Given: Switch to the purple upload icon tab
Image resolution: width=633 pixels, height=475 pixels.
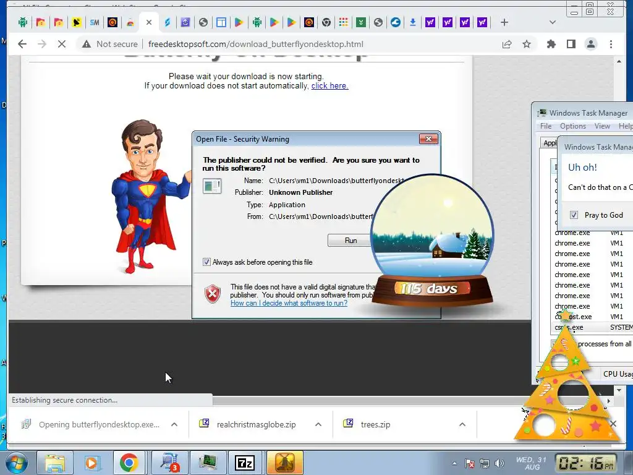Looking at the screenshot, I should [x=185, y=22].
